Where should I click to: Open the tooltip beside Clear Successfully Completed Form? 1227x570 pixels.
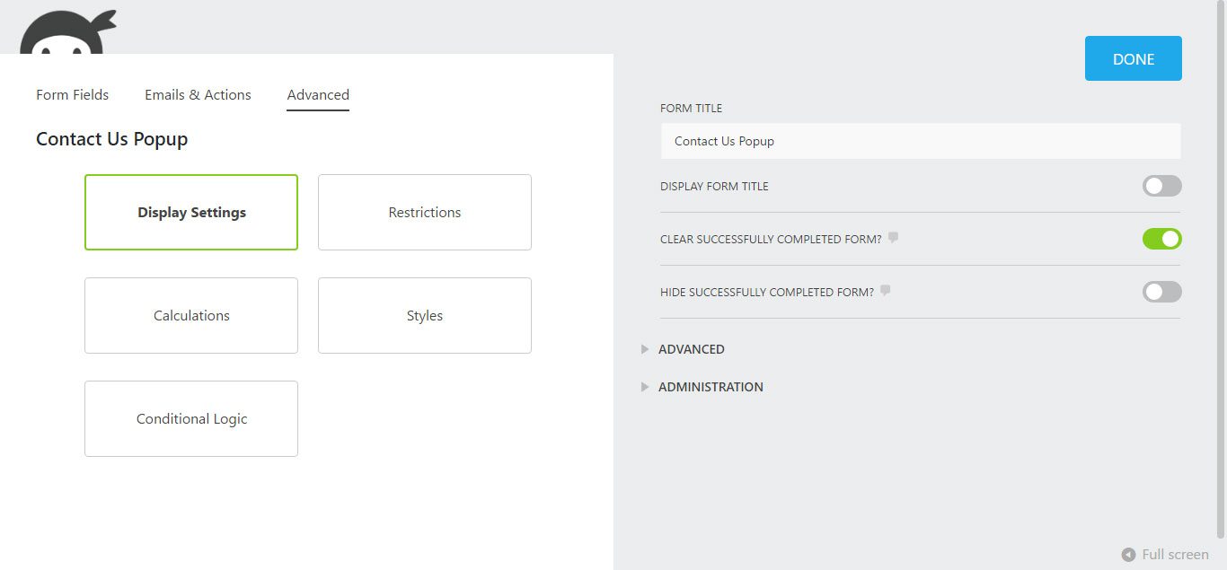pos(894,238)
